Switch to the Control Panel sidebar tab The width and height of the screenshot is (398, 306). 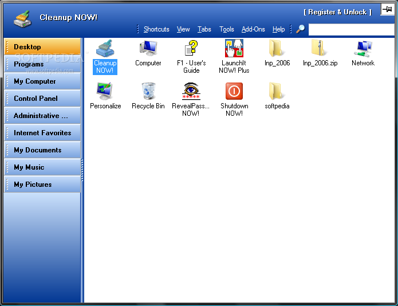click(42, 99)
